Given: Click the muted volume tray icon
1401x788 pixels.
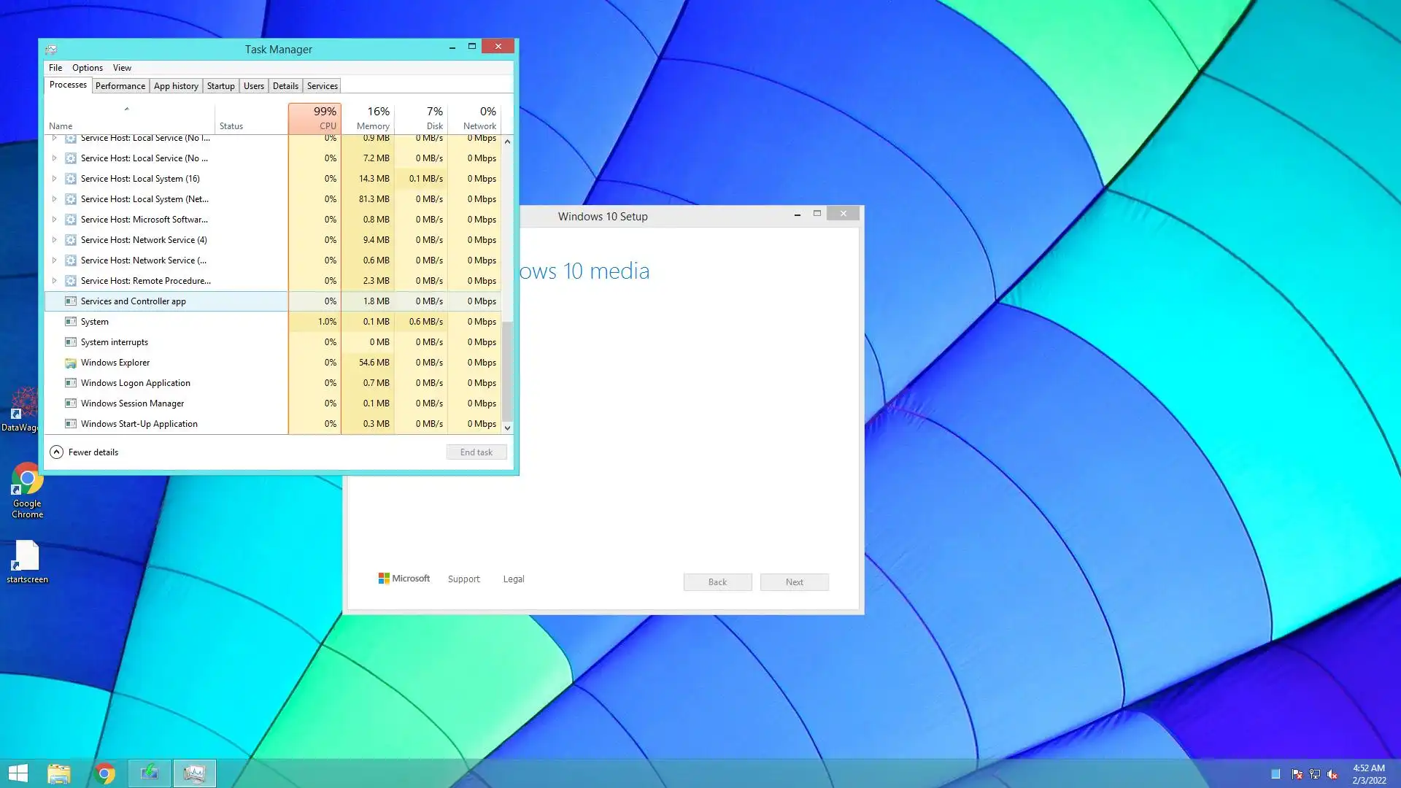Looking at the screenshot, I should pos(1332,774).
